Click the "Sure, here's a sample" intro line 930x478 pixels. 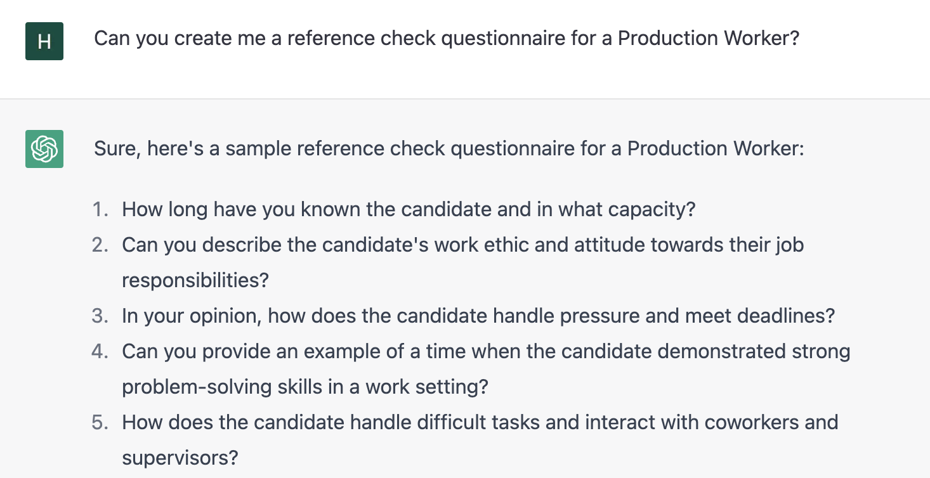[x=449, y=149]
